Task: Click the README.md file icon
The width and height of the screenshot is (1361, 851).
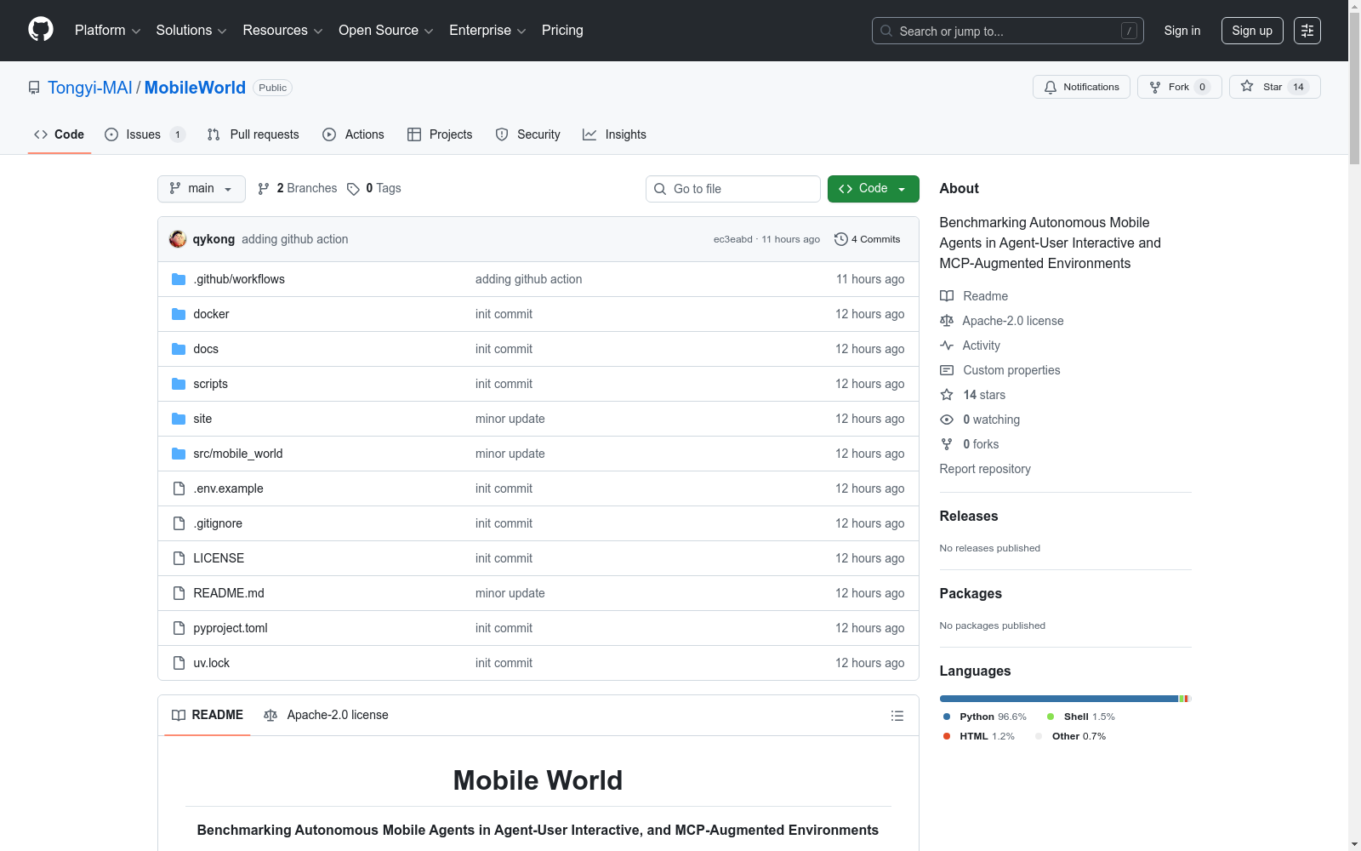Action: [x=179, y=593]
